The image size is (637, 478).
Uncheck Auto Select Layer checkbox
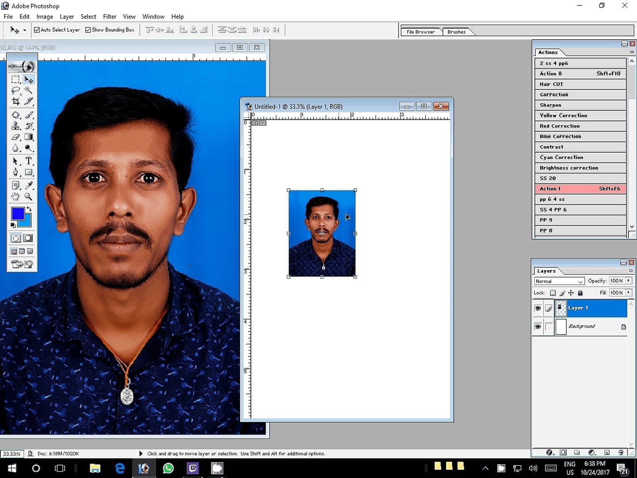click(x=37, y=30)
